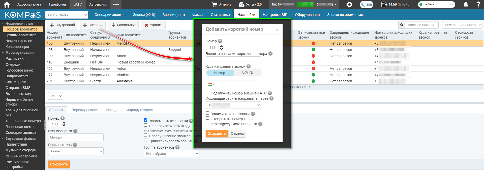The width and height of the screenshot is (484, 170).
Task: Enable Подключить номер внешней АТС checkbox
Action: click(207, 92)
